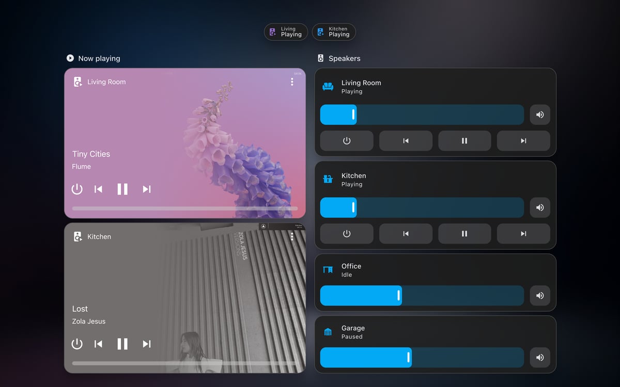Mute the Living Room speaker
Image resolution: width=620 pixels, height=387 pixels.
click(540, 115)
